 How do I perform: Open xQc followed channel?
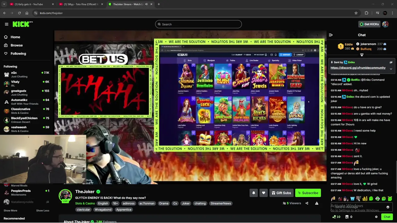click(x=26, y=74)
